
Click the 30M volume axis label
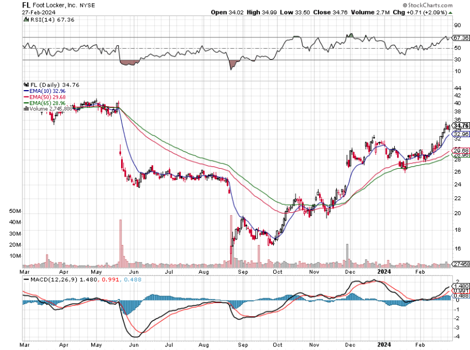pos(15,234)
